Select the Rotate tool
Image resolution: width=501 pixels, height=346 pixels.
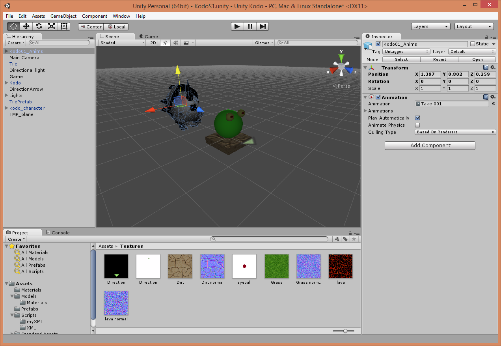point(39,26)
